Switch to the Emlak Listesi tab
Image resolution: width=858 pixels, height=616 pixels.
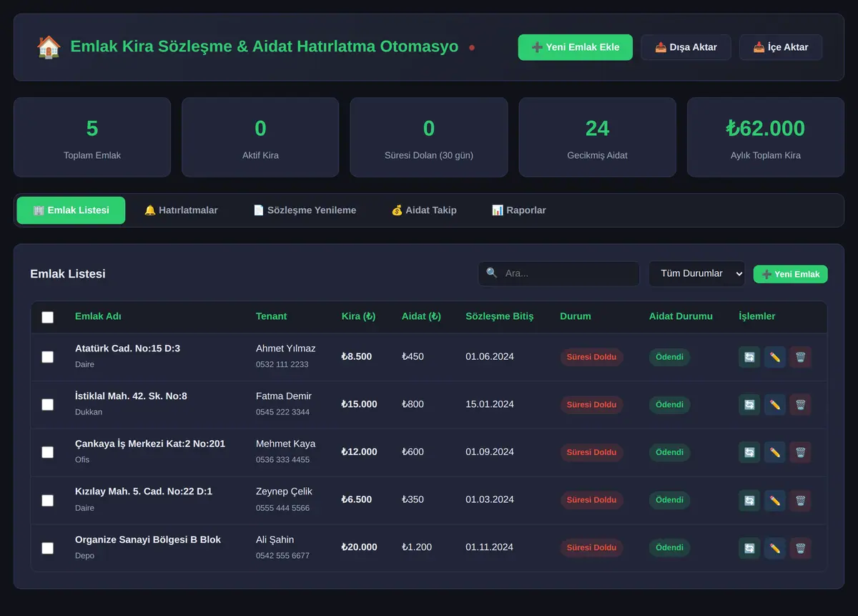(x=71, y=210)
